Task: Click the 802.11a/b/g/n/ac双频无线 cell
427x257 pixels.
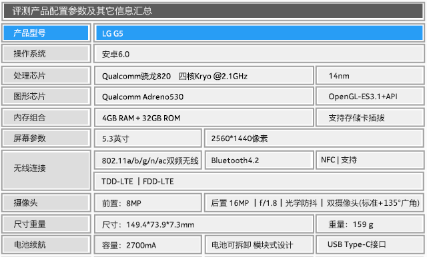Action: click(148, 160)
